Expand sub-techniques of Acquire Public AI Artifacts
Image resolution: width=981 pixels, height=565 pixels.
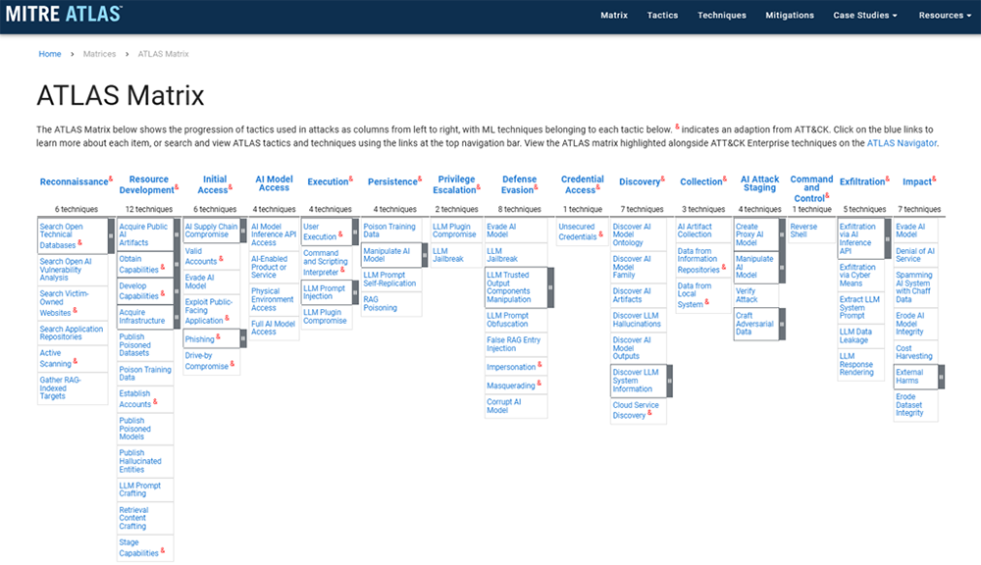(x=177, y=234)
